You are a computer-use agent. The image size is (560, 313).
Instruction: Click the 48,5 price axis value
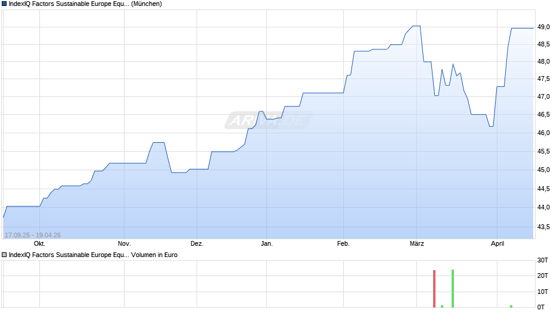pos(543,44)
